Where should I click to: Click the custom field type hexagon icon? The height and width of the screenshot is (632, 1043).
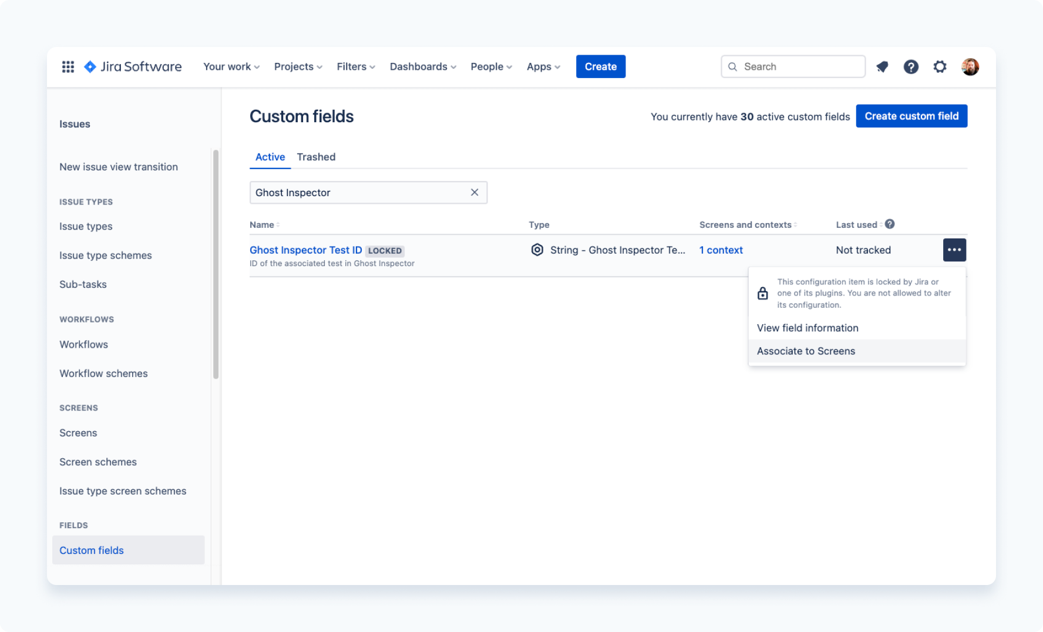click(537, 250)
